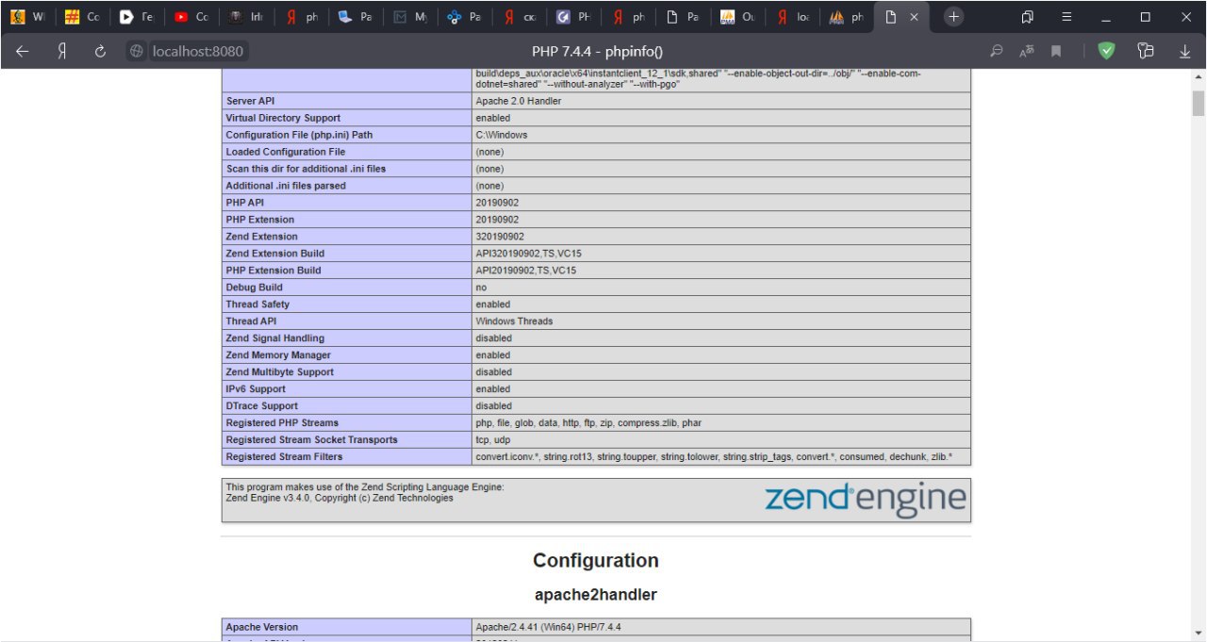Screen dimensions: 1207x642
Task: Click the 'apache2handler' heading
Action: click(596, 595)
